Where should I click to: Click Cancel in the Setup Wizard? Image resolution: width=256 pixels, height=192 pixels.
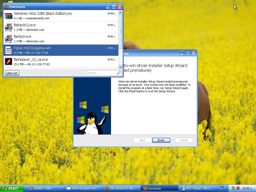coord(184,140)
